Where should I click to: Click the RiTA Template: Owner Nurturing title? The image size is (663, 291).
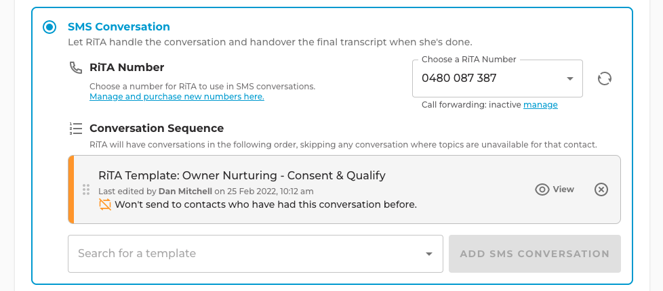pyautogui.click(x=242, y=175)
